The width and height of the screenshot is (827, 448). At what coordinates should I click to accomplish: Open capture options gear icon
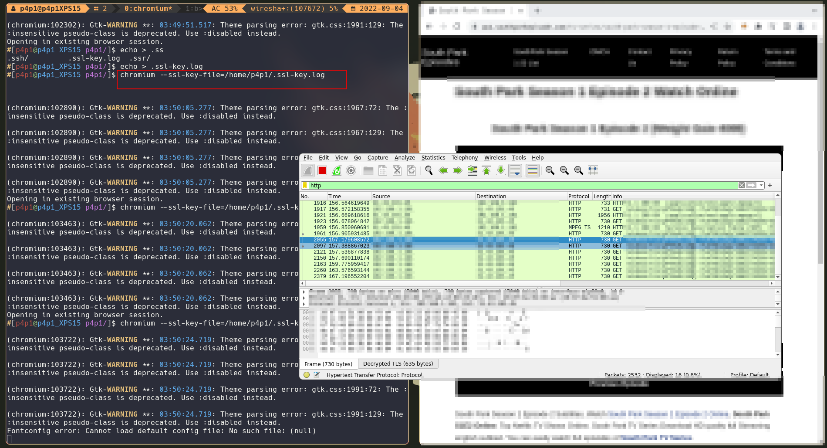click(351, 170)
